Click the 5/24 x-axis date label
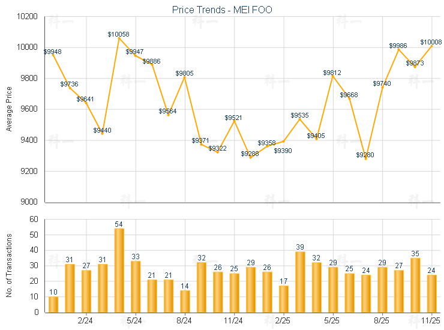444x330 pixels. tap(135, 320)
